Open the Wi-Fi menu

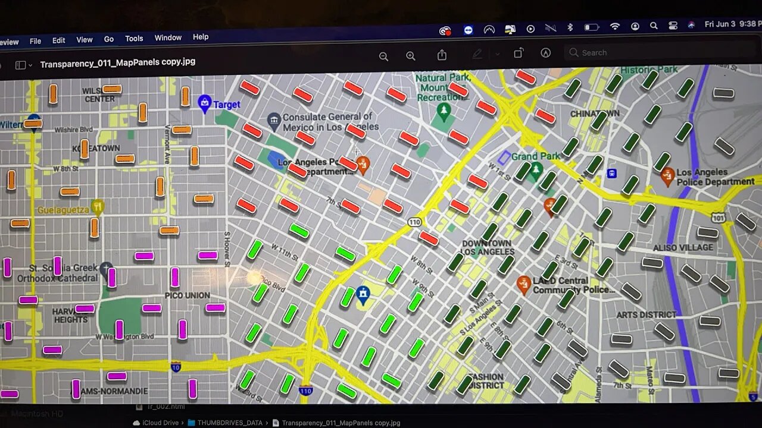pyautogui.click(x=616, y=27)
